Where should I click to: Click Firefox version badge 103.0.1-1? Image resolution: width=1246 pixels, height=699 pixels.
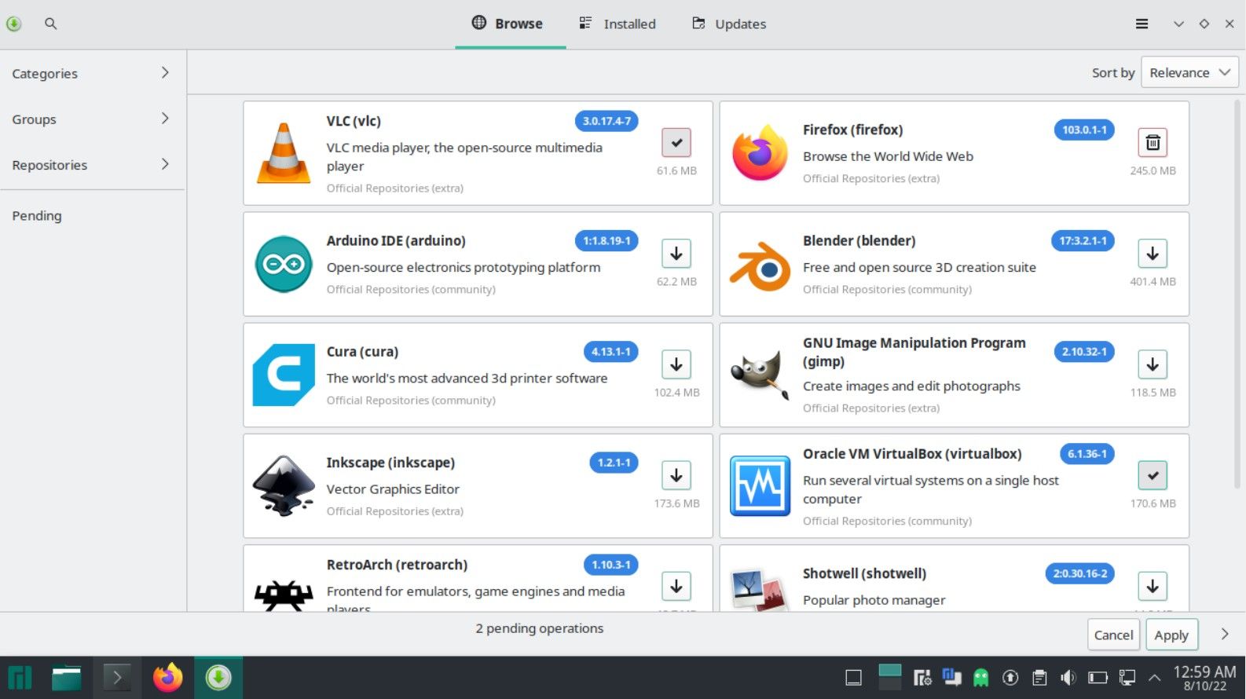pyautogui.click(x=1084, y=130)
